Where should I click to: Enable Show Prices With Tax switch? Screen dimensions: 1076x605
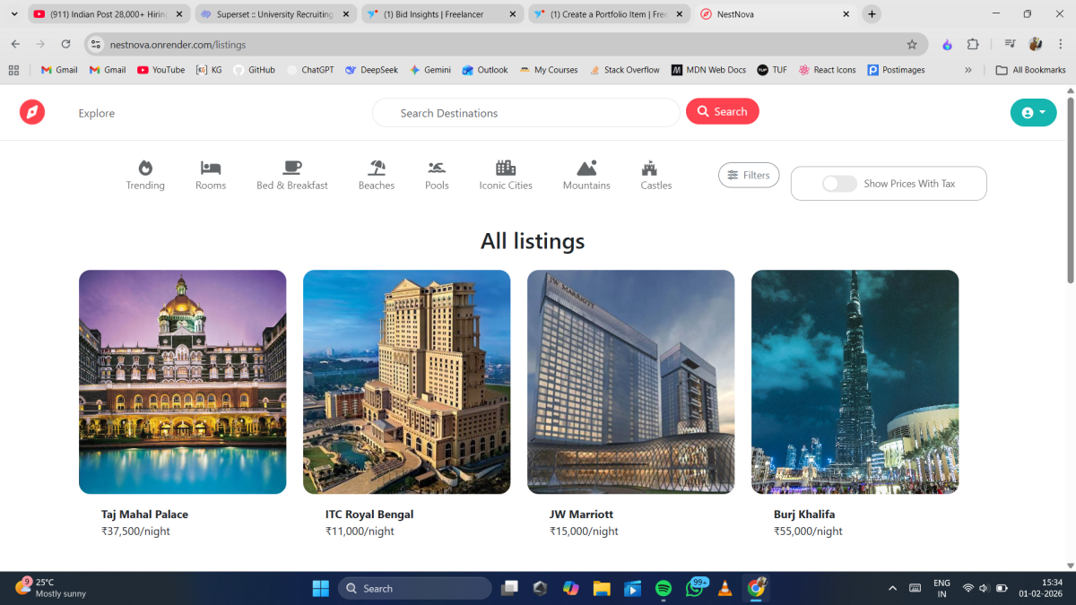[x=840, y=184]
